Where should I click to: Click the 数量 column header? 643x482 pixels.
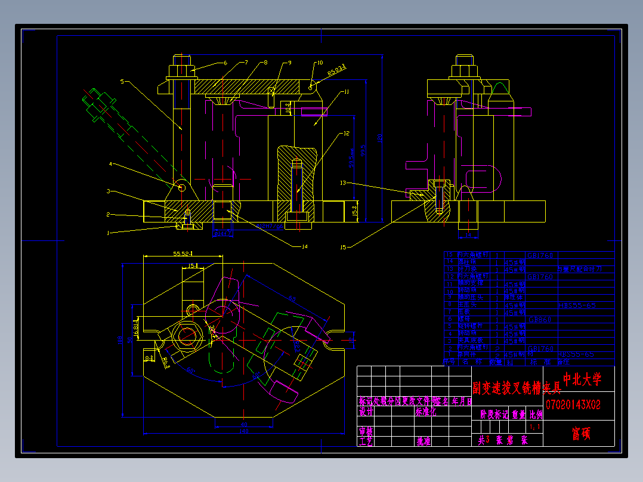496,362
